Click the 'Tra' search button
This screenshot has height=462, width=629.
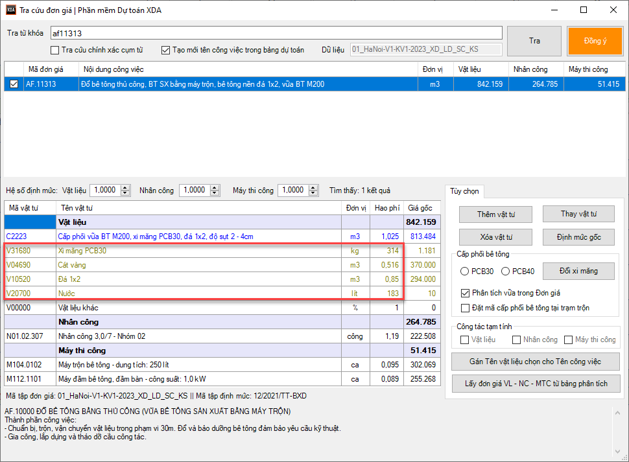click(x=534, y=41)
